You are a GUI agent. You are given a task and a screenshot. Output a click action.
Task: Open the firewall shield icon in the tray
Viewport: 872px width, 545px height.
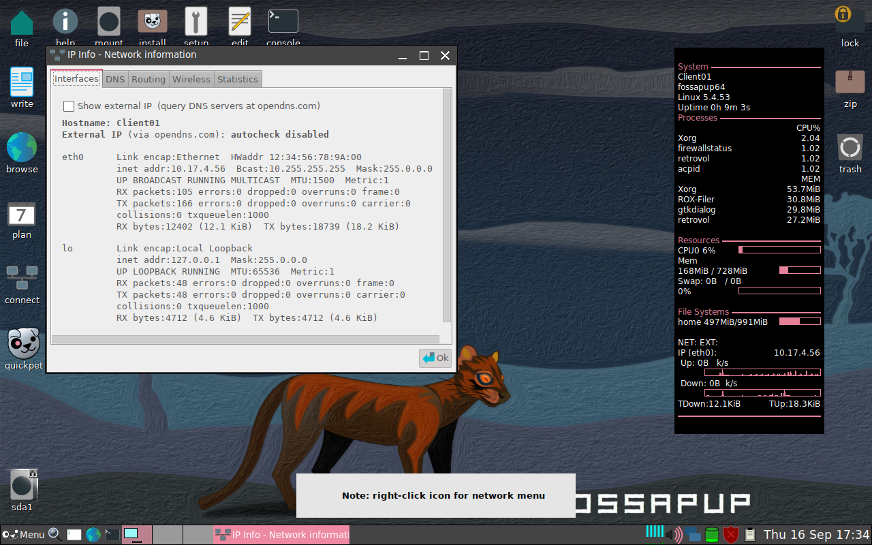click(730, 534)
